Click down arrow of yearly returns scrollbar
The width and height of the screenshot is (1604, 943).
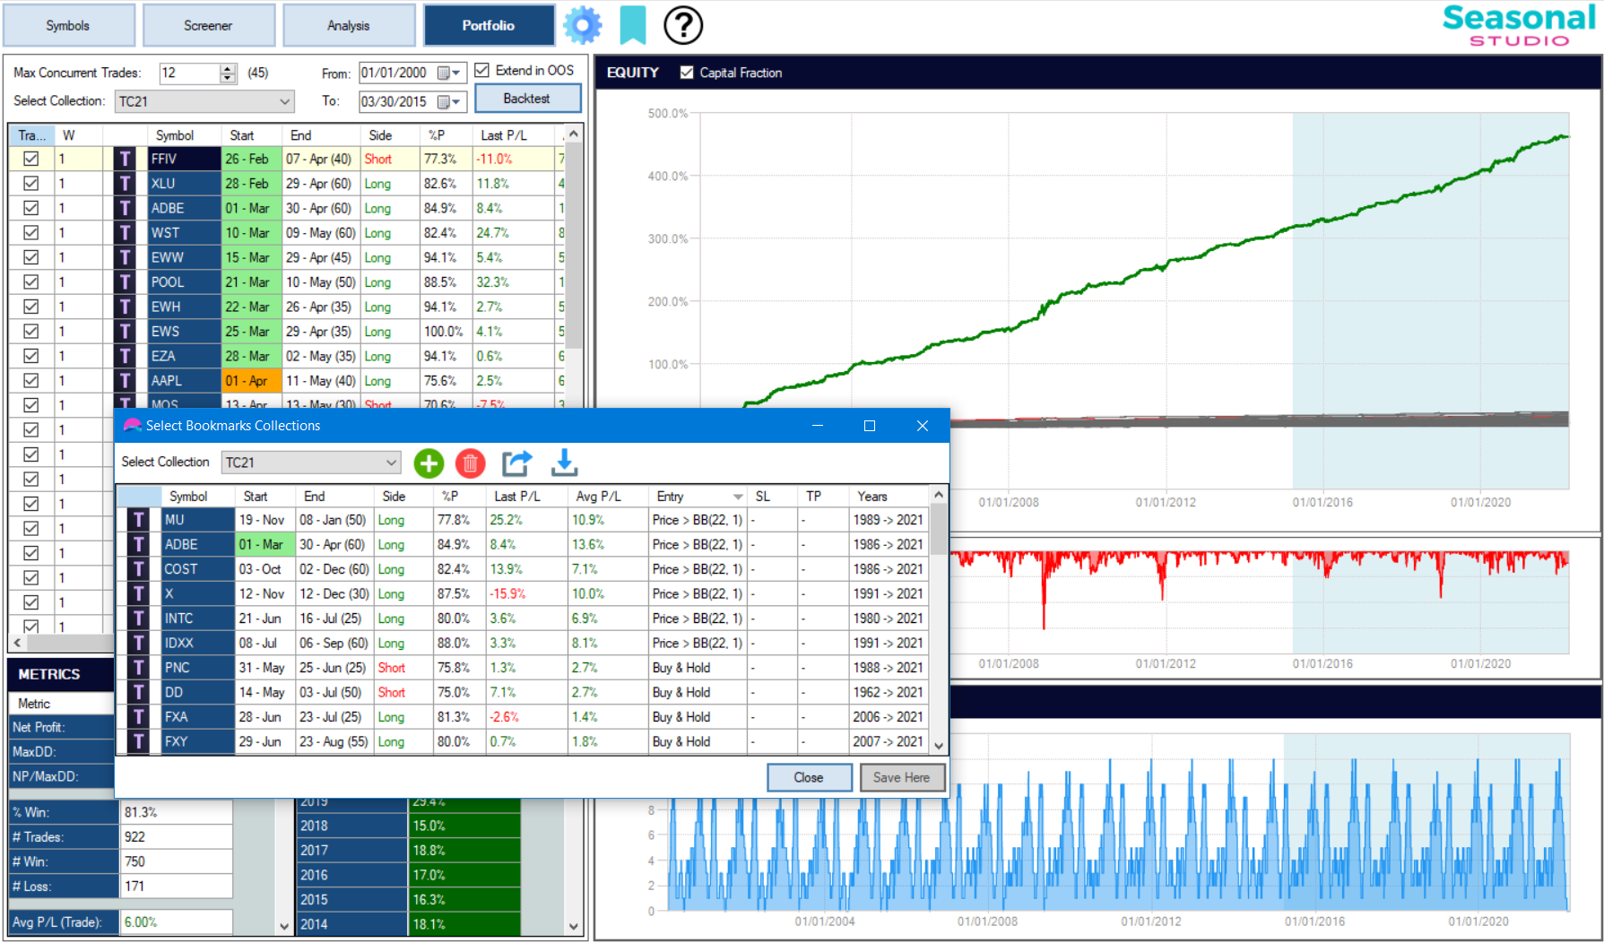pos(574,927)
